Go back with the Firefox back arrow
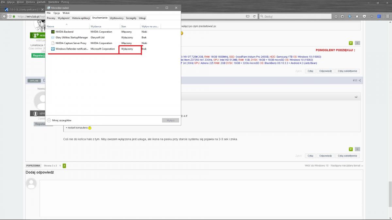This screenshot has height=220, width=392. [5, 16]
